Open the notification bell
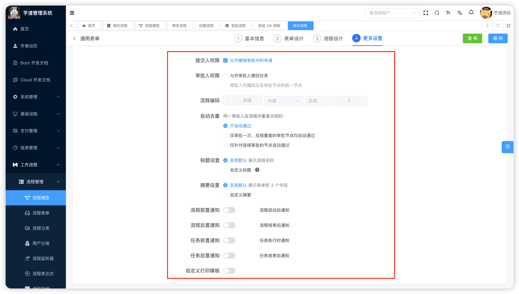The image size is (519, 294). pos(471,12)
